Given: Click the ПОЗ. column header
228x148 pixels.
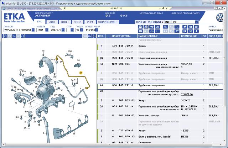Looking at the screenshot, I should point(101,36).
